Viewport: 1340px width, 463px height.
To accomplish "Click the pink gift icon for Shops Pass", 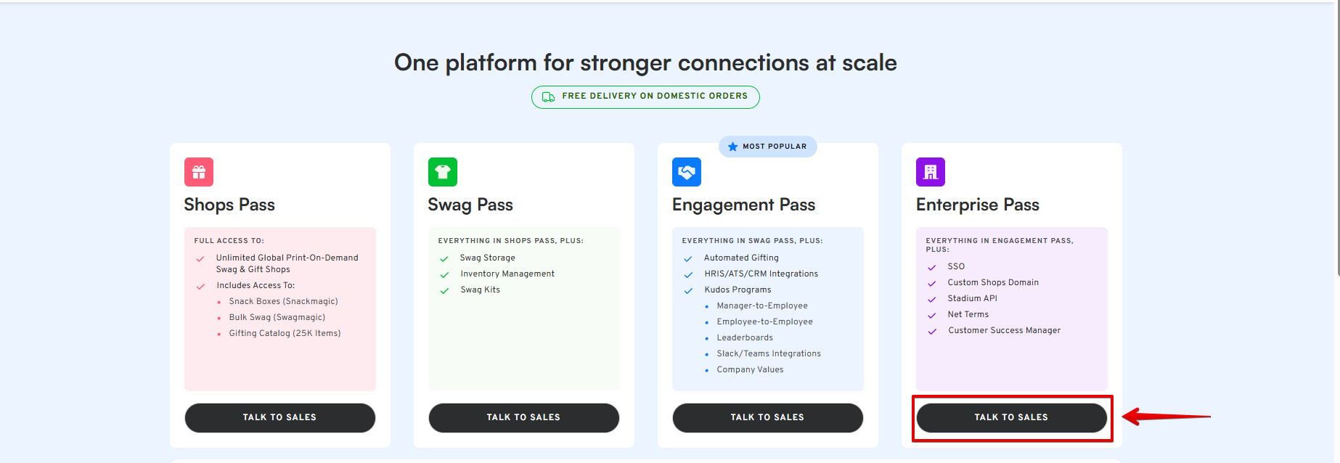I will [199, 172].
